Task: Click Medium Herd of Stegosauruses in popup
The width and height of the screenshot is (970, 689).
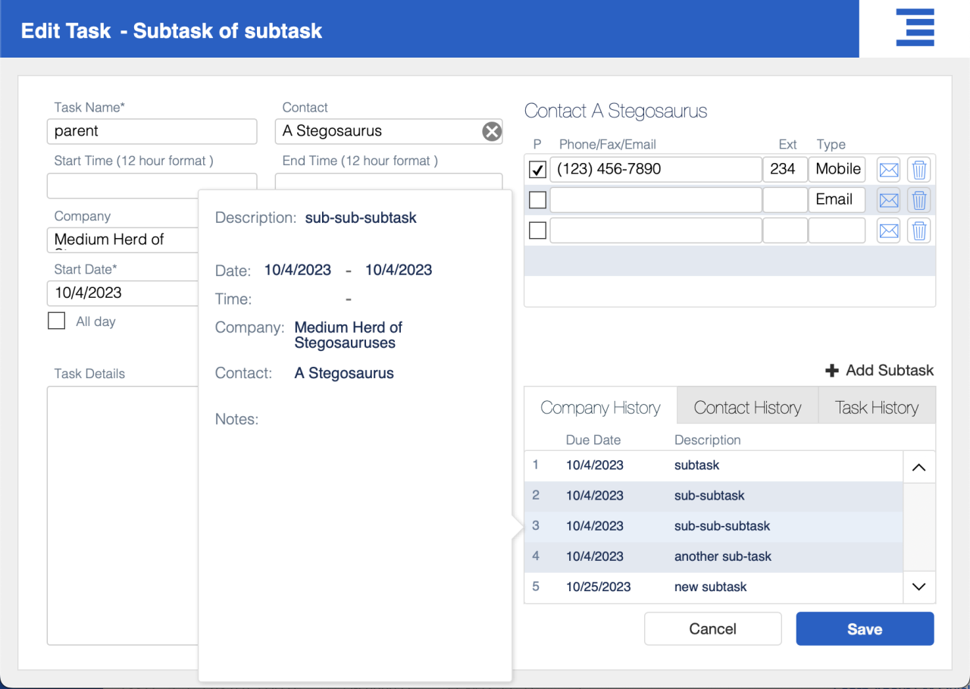Action: click(x=348, y=335)
